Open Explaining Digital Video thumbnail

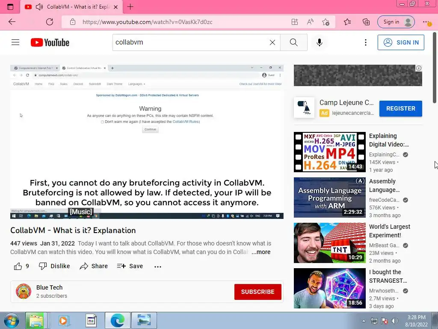[x=330, y=152]
